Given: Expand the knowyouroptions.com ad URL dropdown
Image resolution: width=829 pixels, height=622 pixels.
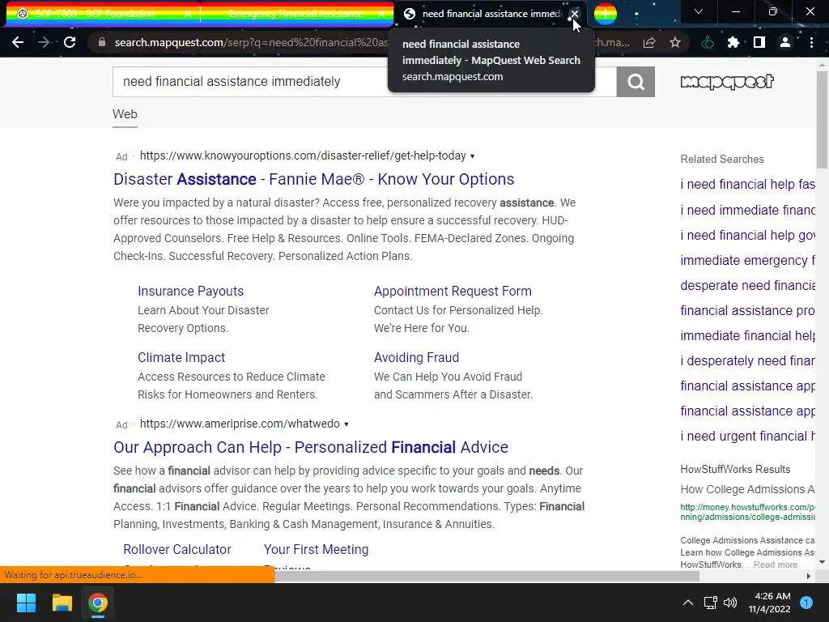Looking at the screenshot, I should [x=473, y=156].
